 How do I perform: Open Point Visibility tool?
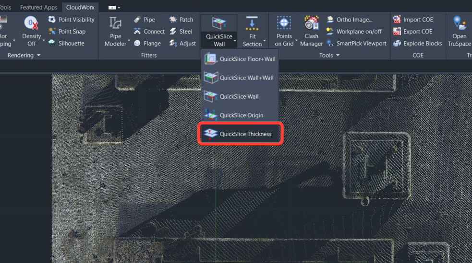(71, 20)
